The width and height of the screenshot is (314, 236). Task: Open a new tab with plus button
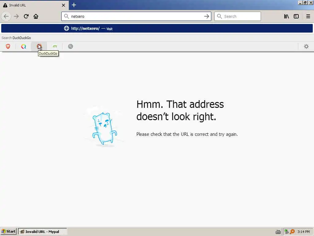[74, 5]
